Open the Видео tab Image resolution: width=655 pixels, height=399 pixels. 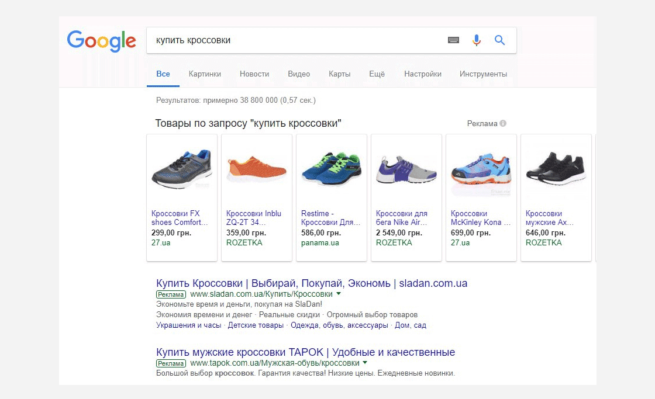[299, 74]
